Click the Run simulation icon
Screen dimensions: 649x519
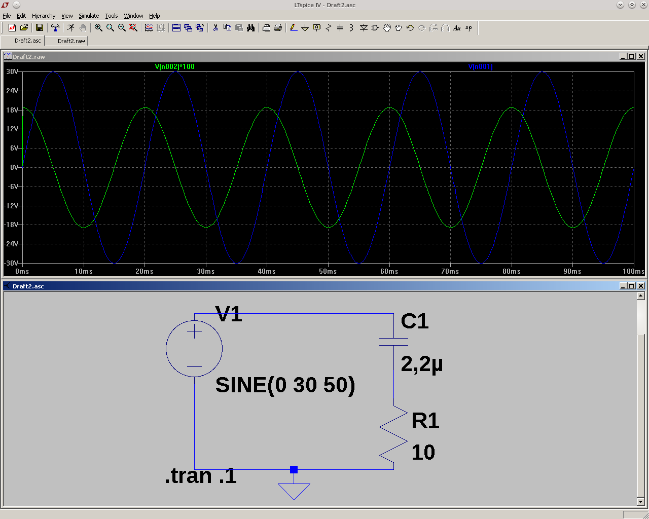point(70,28)
